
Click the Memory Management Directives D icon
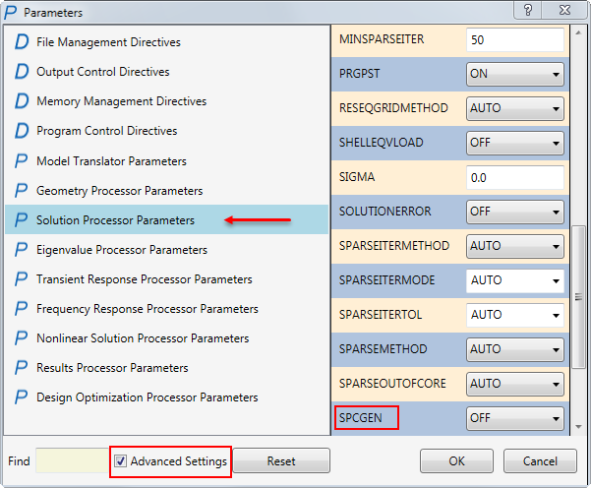[22, 101]
